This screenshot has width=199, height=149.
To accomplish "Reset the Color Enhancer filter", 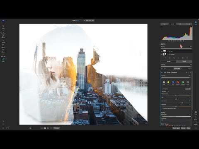I will click(188, 72).
